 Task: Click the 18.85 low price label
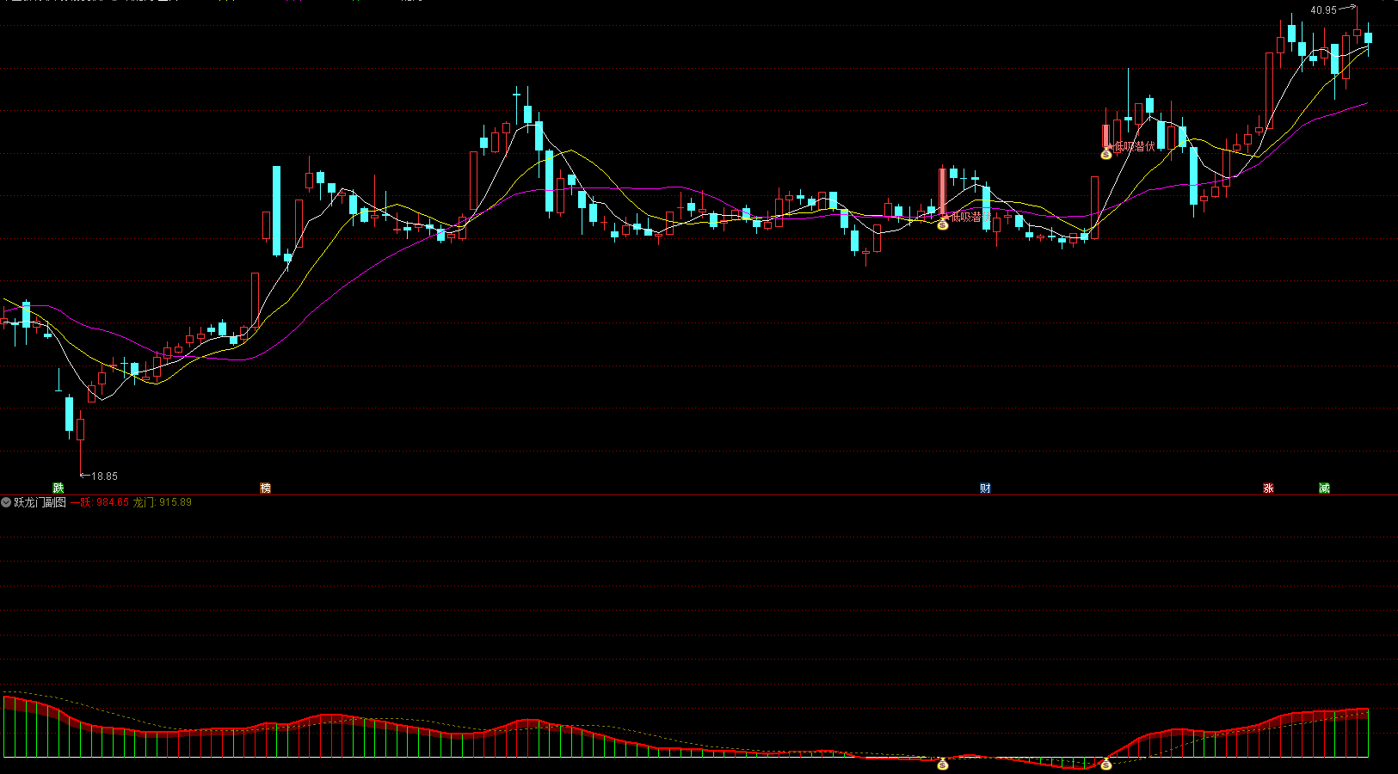pyautogui.click(x=104, y=476)
